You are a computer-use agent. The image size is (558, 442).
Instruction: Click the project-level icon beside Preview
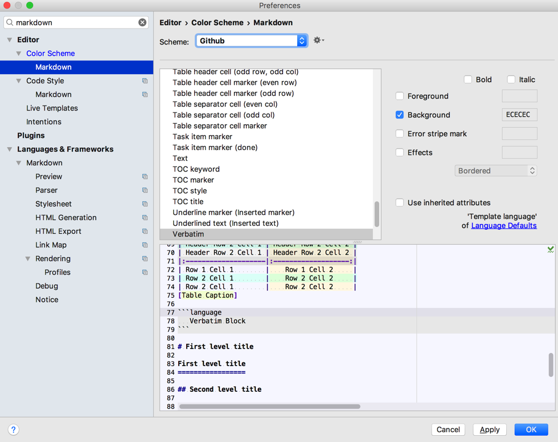[145, 177]
